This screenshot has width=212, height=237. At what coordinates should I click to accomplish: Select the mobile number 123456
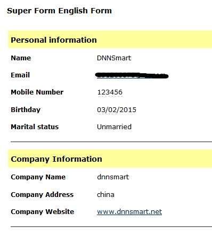point(110,92)
